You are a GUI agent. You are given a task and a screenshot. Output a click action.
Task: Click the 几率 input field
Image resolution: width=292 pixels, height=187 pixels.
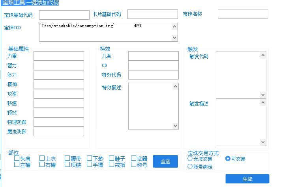point(153,56)
